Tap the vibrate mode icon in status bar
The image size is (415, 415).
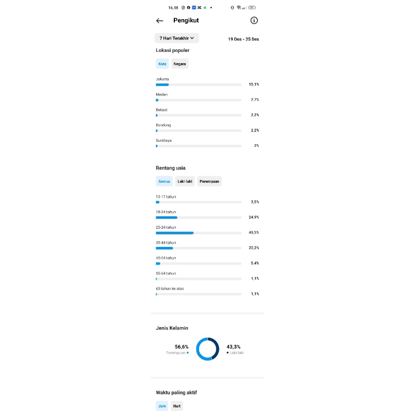232,8
